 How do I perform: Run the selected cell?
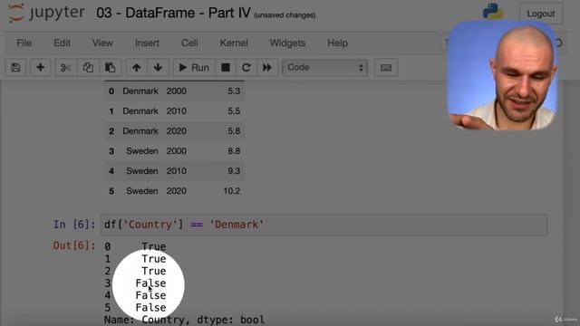click(194, 67)
